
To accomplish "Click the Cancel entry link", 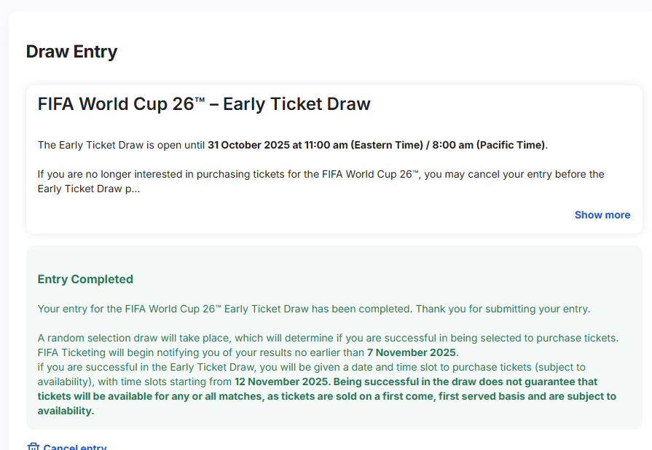I will [x=75, y=447].
